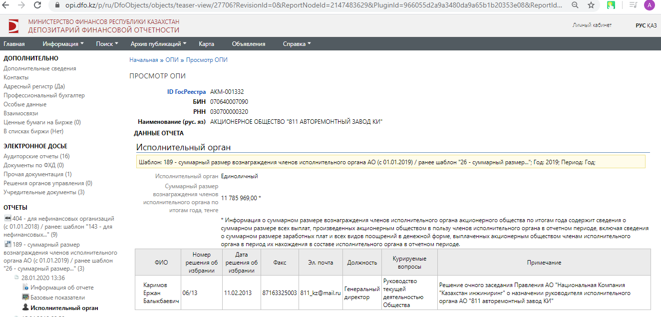The height and width of the screenshot is (317, 661).
Task: Bookmark this page with the star icon
Action: point(591,5)
